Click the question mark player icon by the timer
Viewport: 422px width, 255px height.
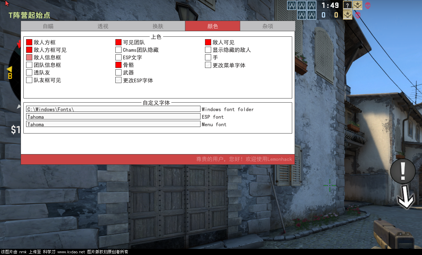[x=347, y=5]
